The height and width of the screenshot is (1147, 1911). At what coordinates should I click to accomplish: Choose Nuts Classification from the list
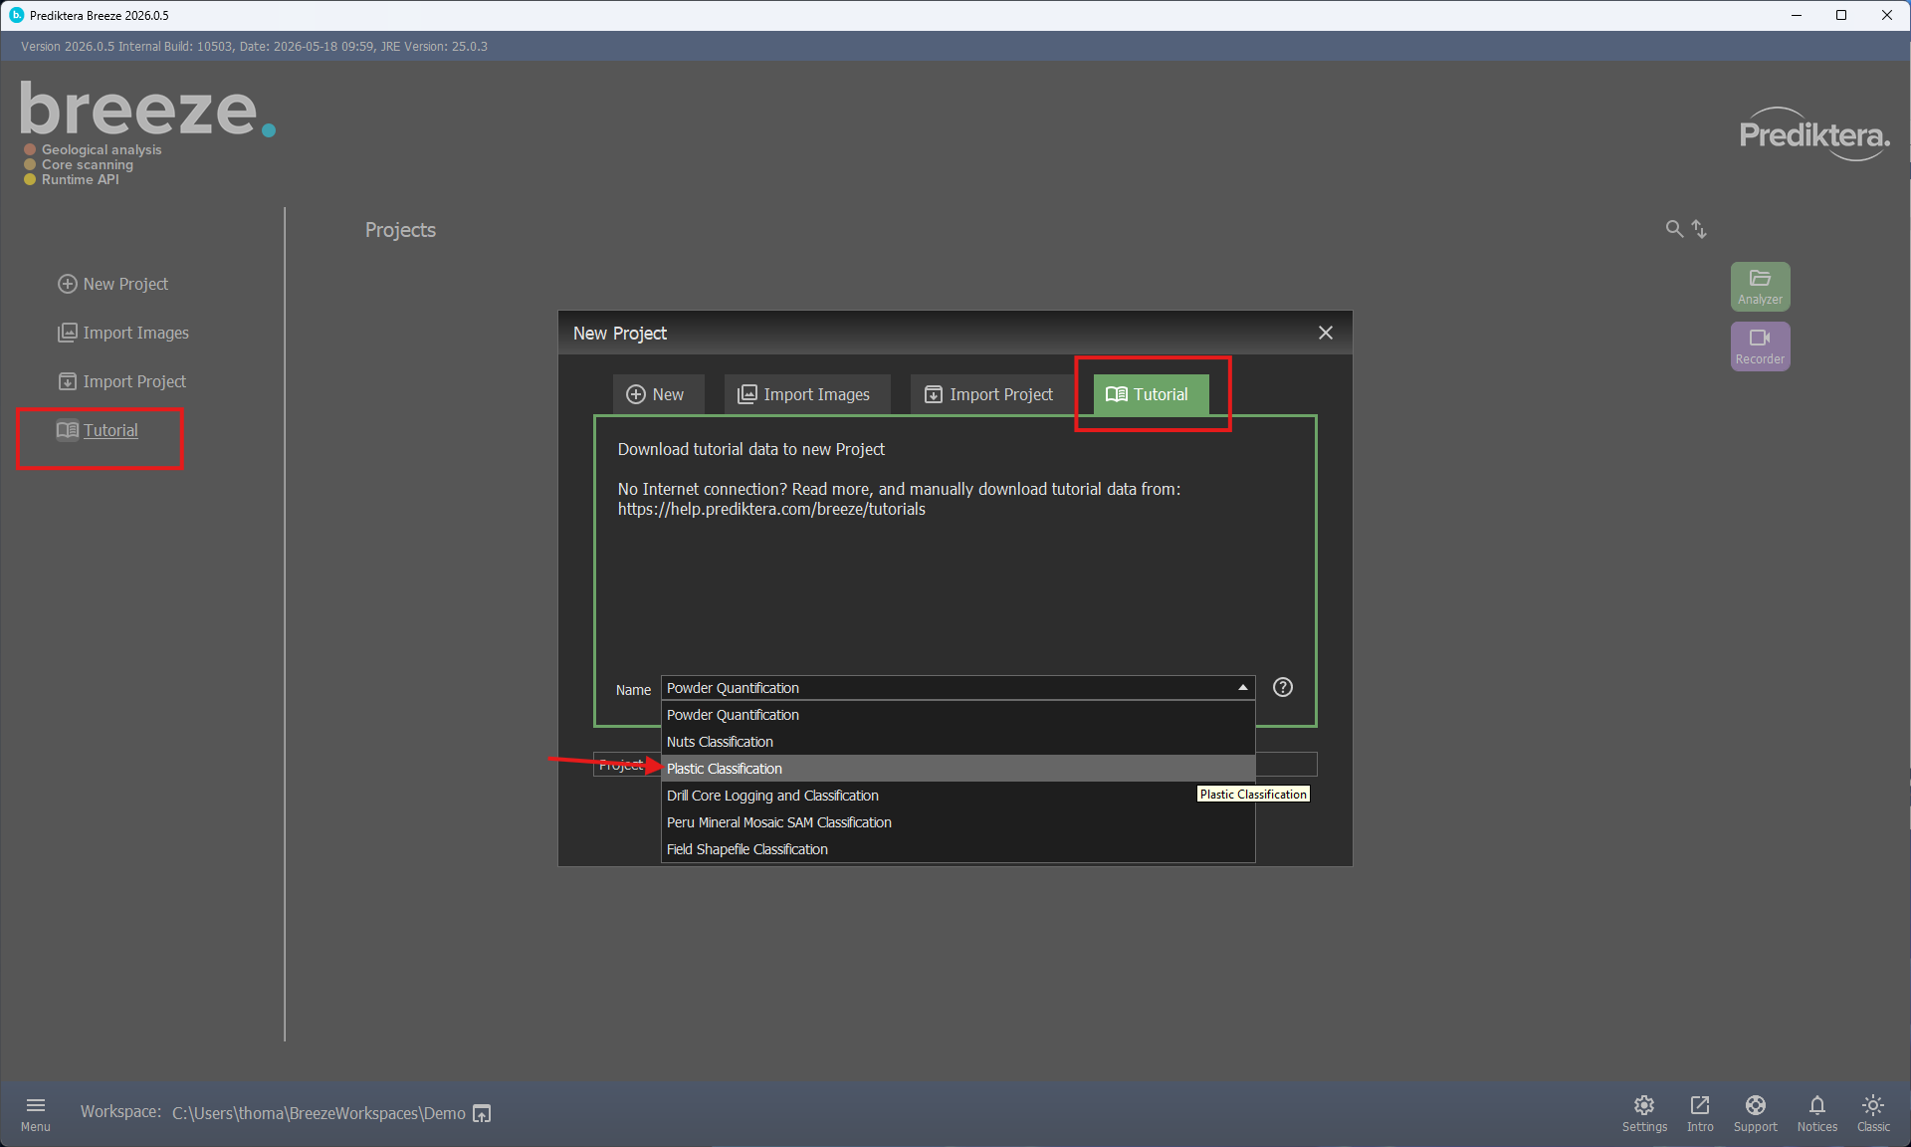(x=957, y=742)
